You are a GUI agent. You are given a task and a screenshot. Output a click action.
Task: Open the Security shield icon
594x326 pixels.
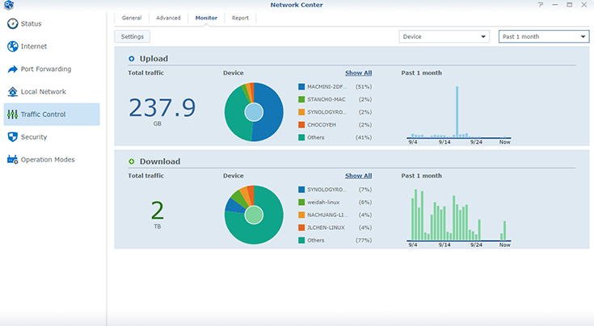pos(12,137)
